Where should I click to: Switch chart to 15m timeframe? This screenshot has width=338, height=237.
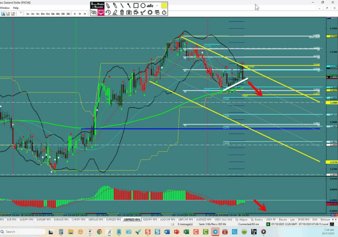point(48,14)
